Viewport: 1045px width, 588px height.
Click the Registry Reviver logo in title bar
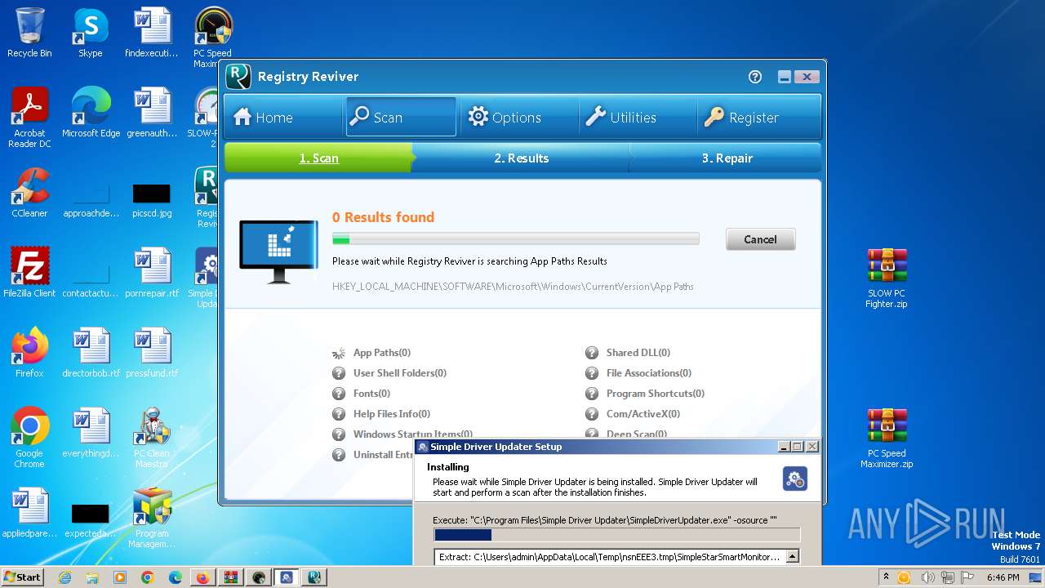click(238, 77)
